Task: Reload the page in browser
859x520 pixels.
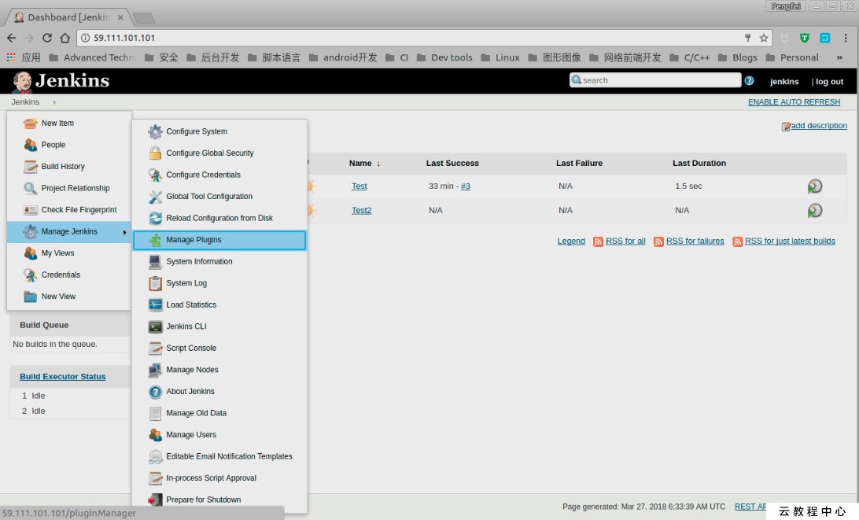Action: (47, 38)
